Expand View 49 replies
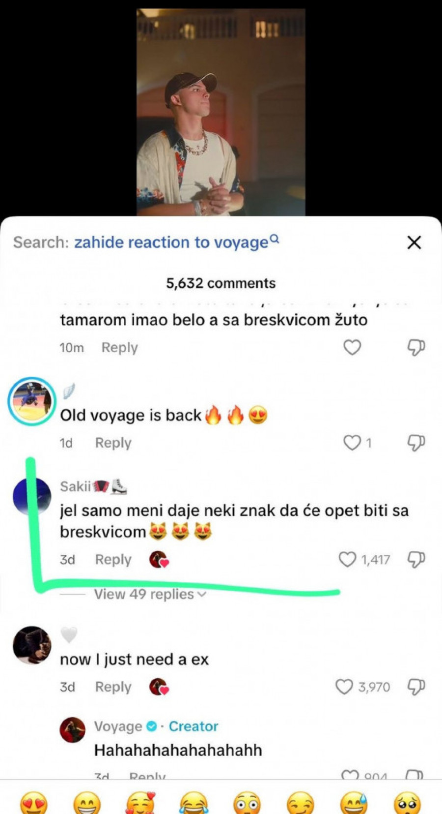The height and width of the screenshot is (814, 442). [x=150, y=594]
